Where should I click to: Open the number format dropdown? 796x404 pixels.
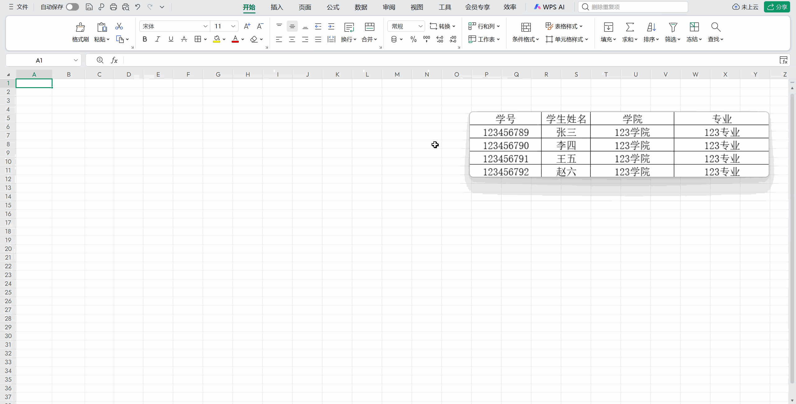[420, 26]
